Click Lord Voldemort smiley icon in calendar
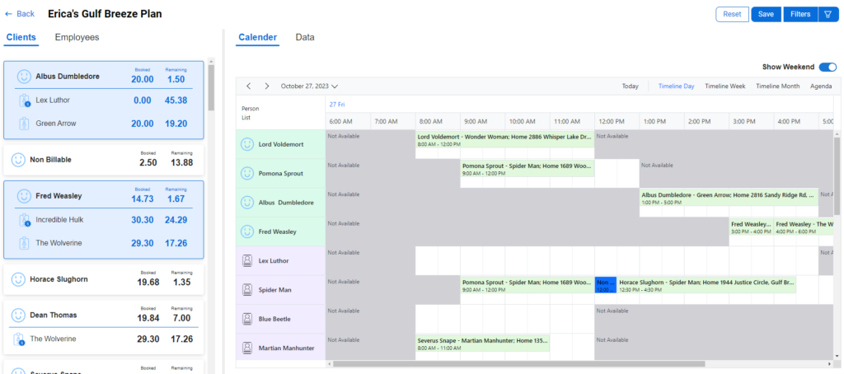Image resolution: width=844 pixels, height=374 pixels. [x=247, y=144]
